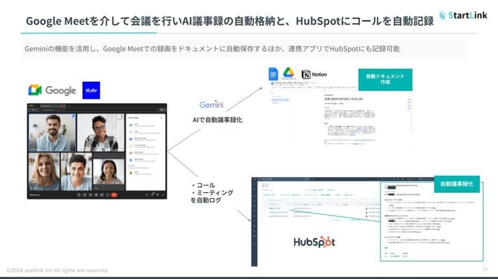Click the text 'AIで自動議事録化'

218,120
